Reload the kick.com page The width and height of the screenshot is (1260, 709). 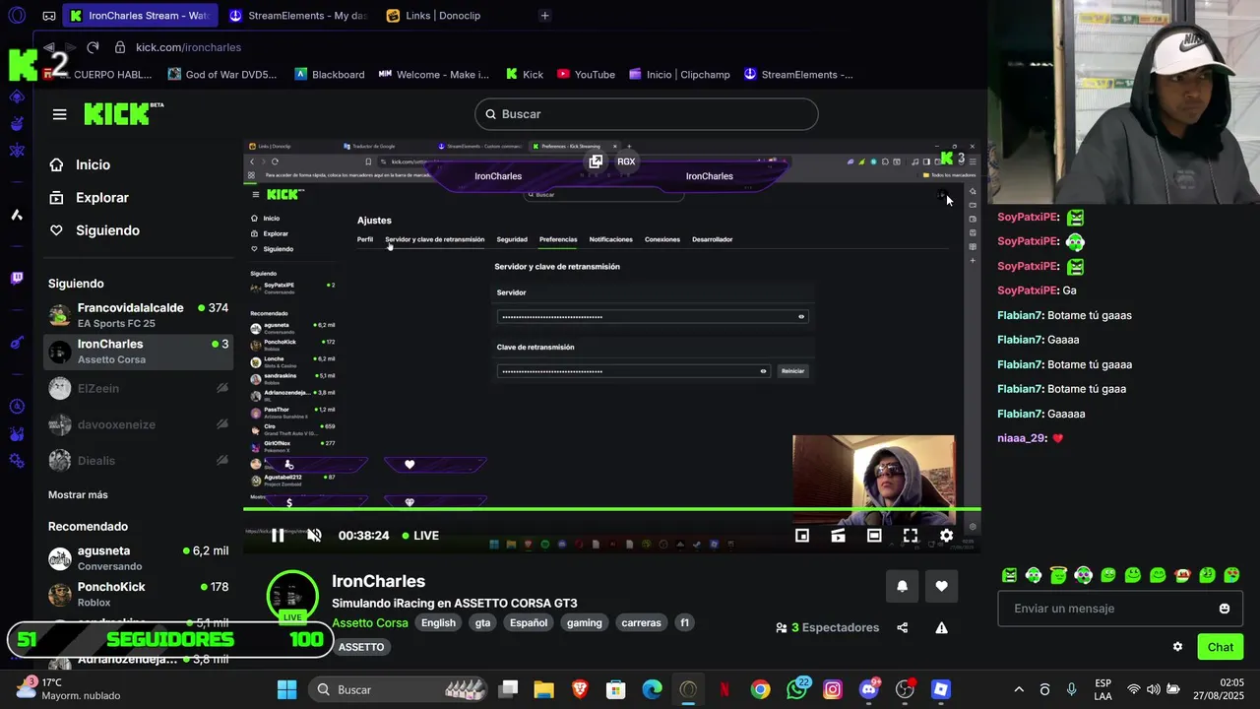coord(93,47)
